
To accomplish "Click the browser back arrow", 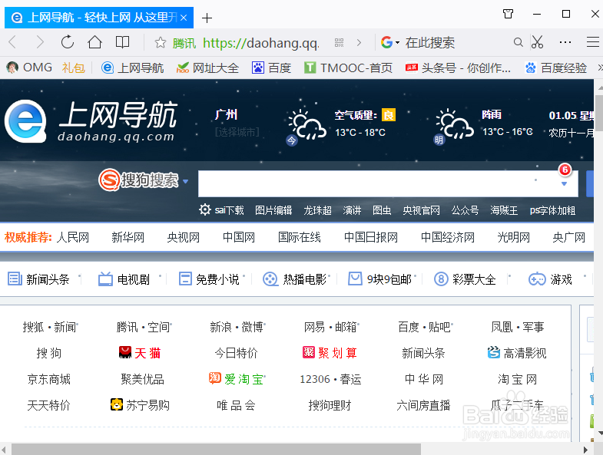I will (x=12, y=42).
